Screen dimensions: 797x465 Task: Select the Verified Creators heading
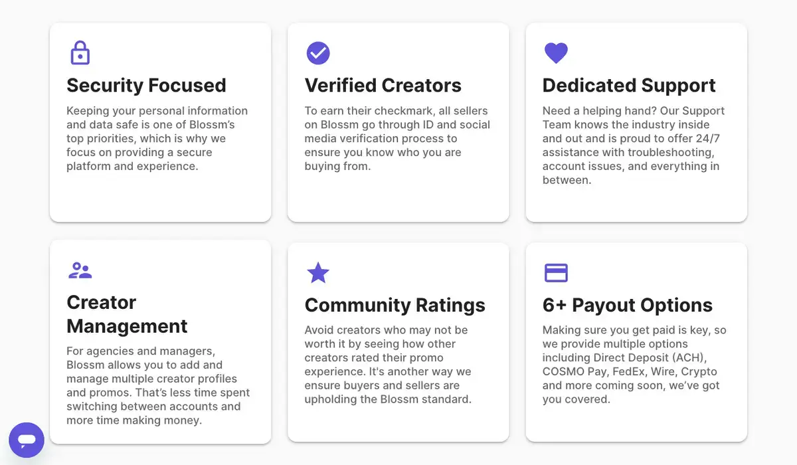pyautogui.click(x=383, y=86)
